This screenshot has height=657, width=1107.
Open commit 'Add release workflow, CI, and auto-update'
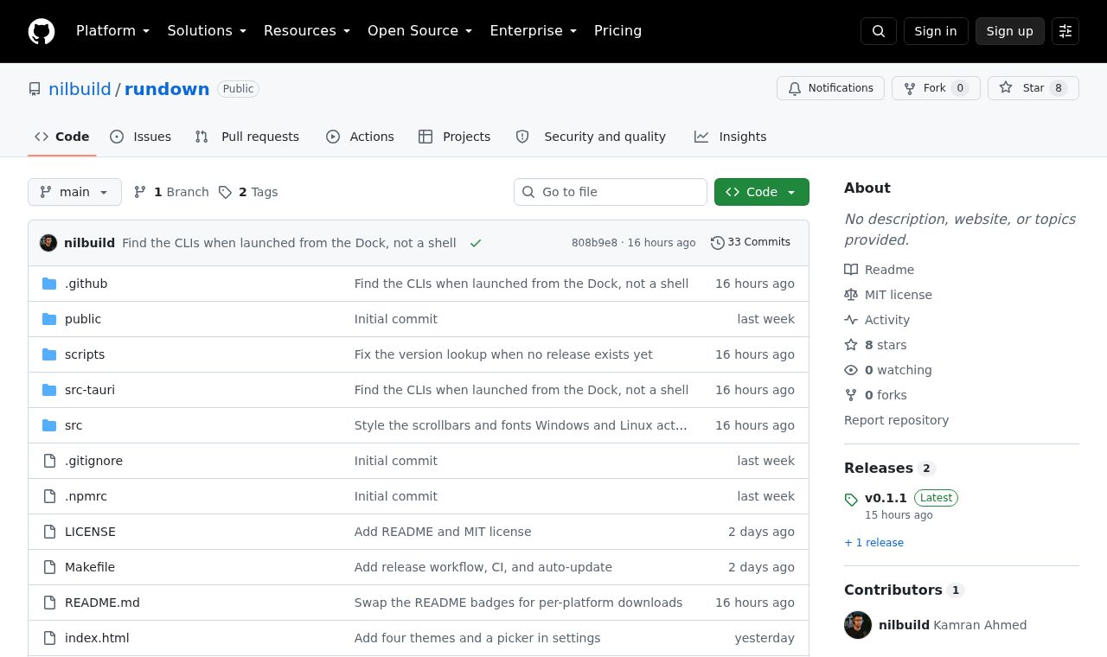[483, 567]
